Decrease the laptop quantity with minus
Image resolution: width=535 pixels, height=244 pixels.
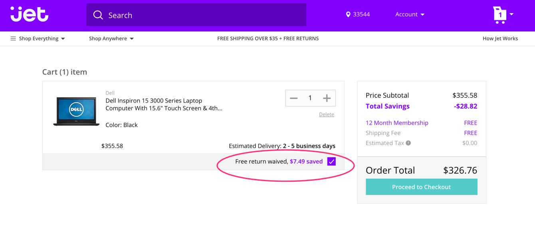tap(294, 98)
